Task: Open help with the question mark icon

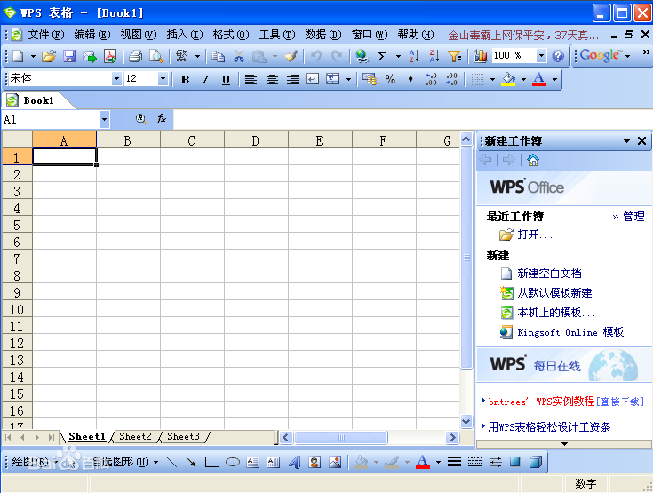Action: [x=558, y=56]
